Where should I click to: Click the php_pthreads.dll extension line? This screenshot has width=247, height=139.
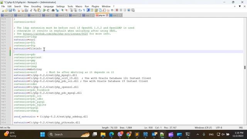pyautogui.click(x=47, y=122)
